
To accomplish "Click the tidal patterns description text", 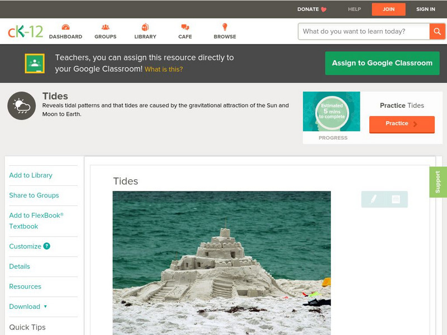I will (165, 109).
